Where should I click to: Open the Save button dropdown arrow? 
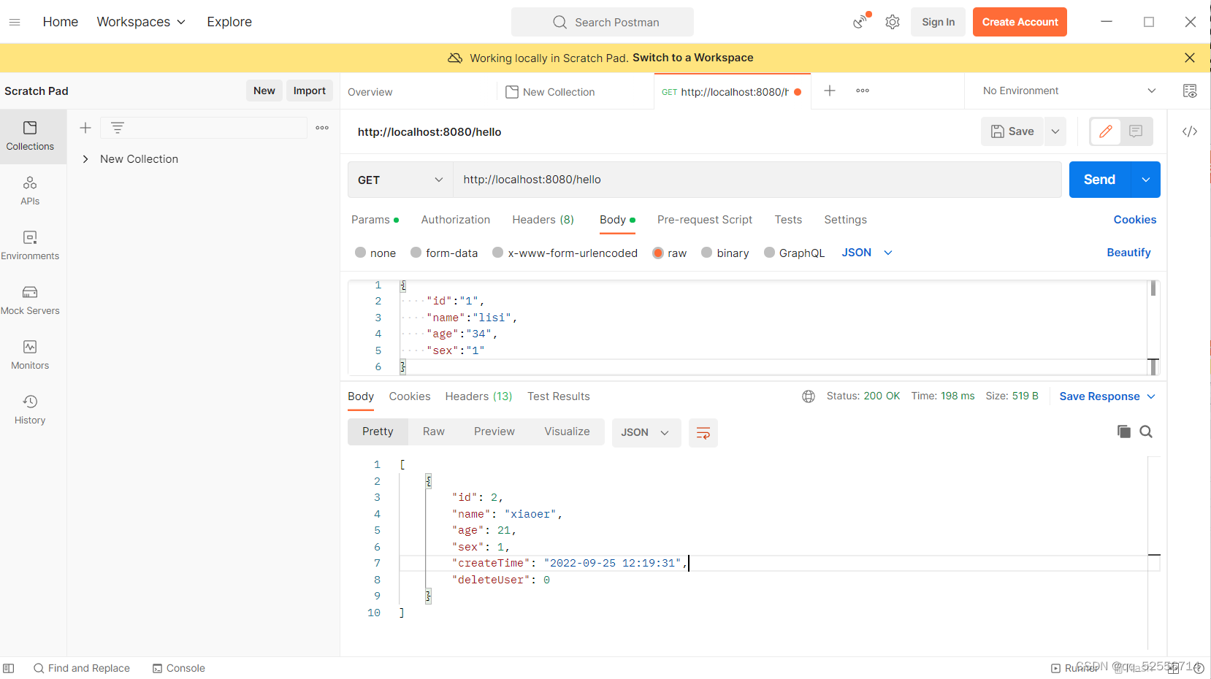[1055, 131]
